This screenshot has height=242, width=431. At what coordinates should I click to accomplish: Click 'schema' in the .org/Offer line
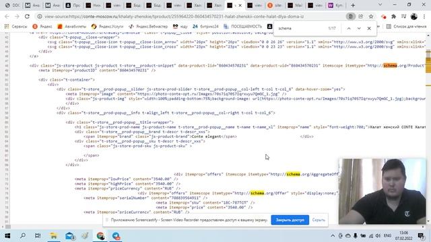[257, 193]
